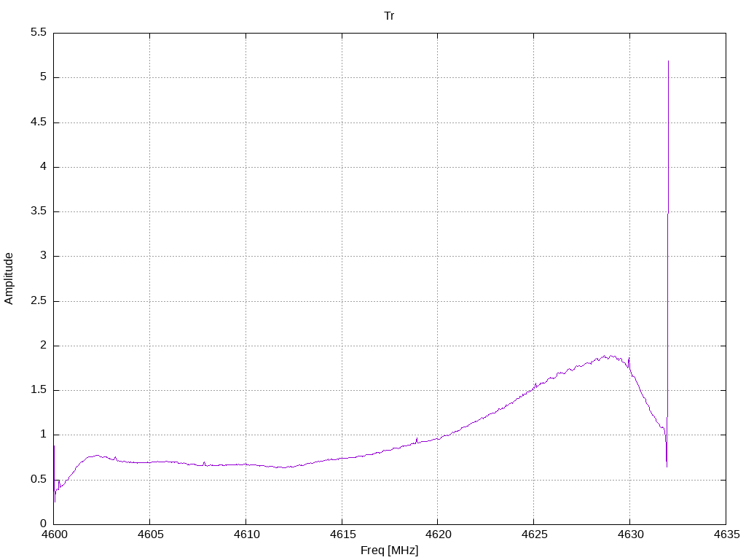
Task: Click the x-axis tick label 4620
Action: tap(438, 534)
